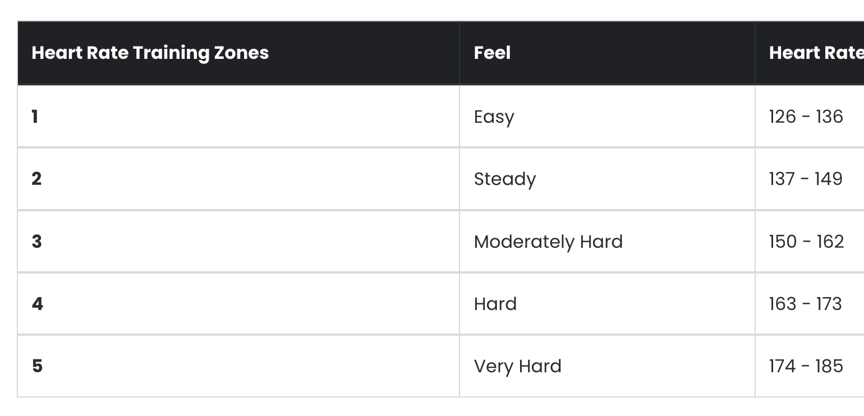Viewport: 864px width, 416px height.
Task: Select the 137 - 149 heart rate cell
Action: 806,179
